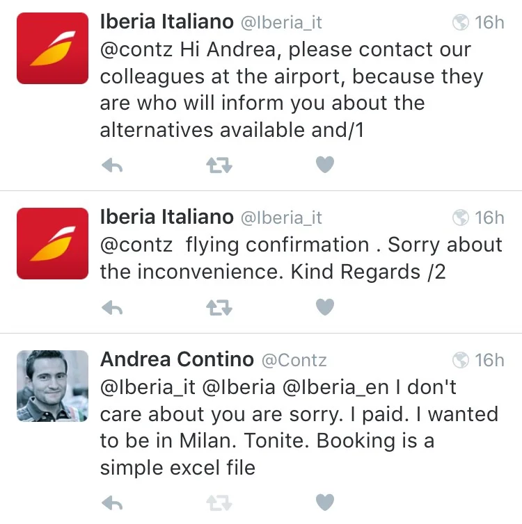Screen dimensions: 522x524
Task: Click globe icon on Andrea's tweet timestamp
Action: coord(461,360)
